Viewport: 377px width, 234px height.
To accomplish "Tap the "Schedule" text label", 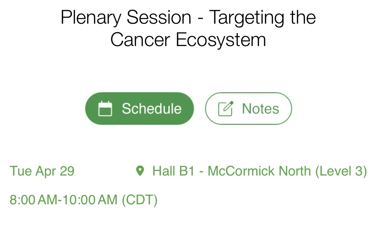I will pos(152,109).
